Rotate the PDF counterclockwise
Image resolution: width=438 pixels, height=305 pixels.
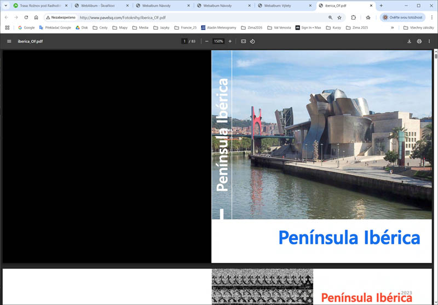[x=252, y=41]
